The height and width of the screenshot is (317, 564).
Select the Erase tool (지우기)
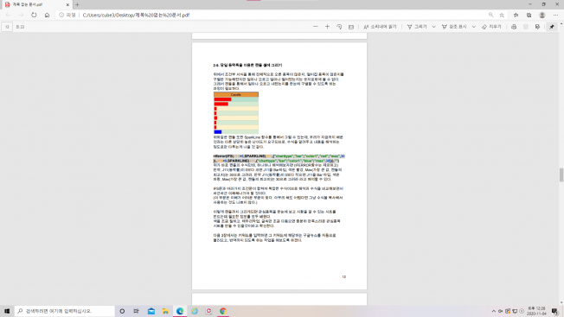pyautogui.click(x=491, y=27)
